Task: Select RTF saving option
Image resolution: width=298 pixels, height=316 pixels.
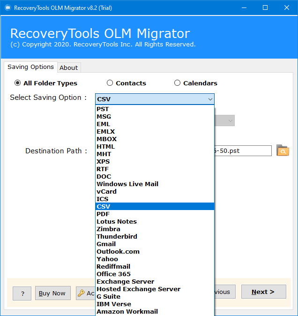Action: (x=155, y=169)
